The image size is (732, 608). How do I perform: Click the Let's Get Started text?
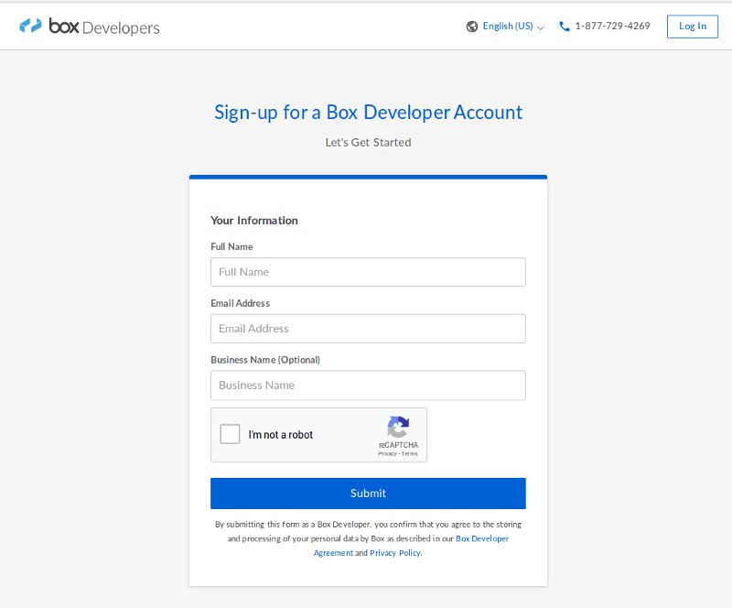pyautogui.click(x=369, y=143)
